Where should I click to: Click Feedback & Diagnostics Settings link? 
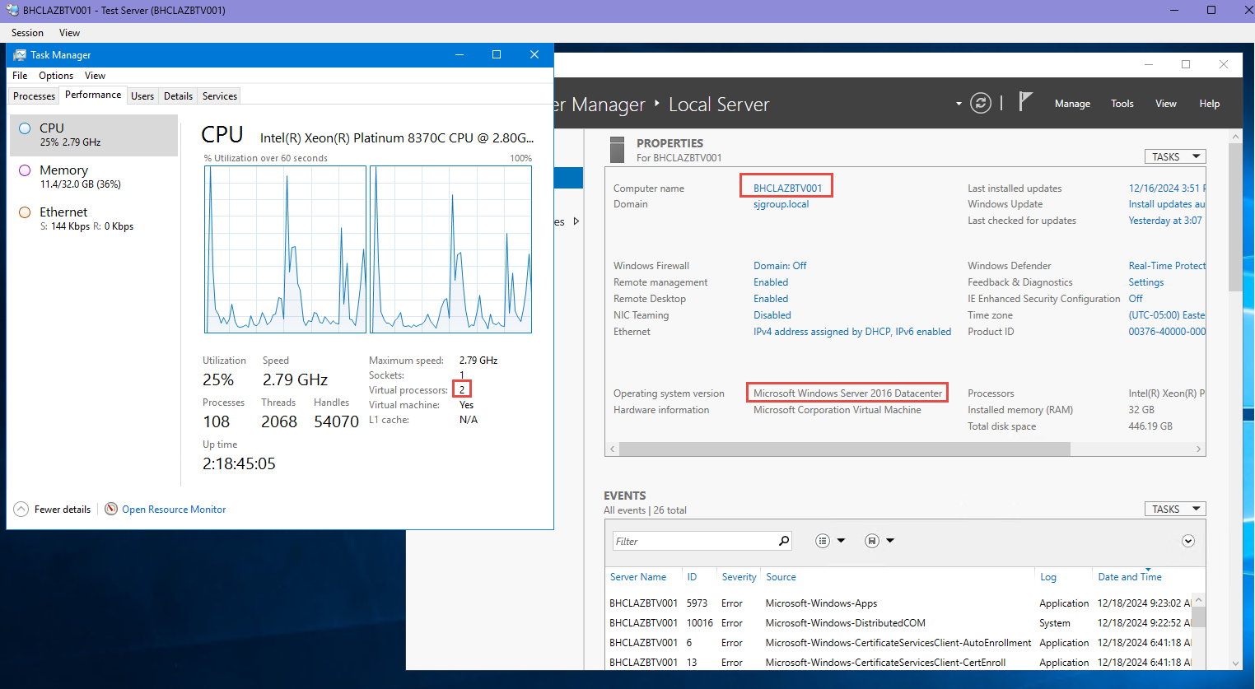(1146, 282)
